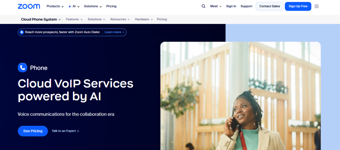This screenshot has height=150, width=340.
Task: Select Pricing in the secondary navigation
Action: (162, 19)
